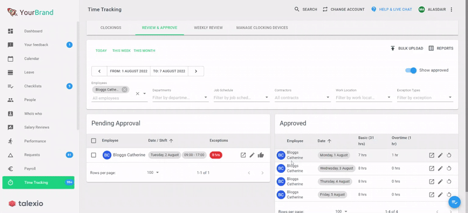Click the Bulk Upload icon
The image size is (468, 213).
click(393, 48)
